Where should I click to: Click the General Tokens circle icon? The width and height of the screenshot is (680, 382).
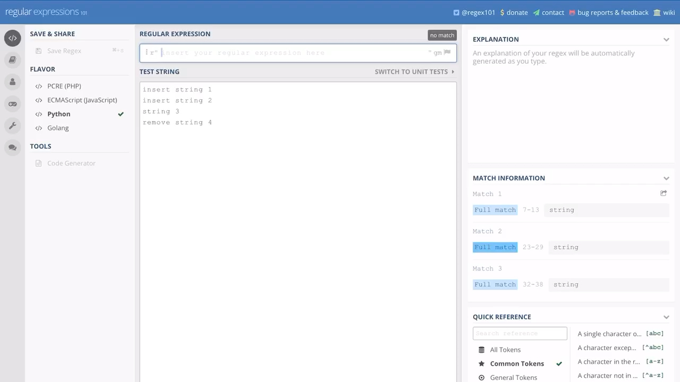[481, 378]
